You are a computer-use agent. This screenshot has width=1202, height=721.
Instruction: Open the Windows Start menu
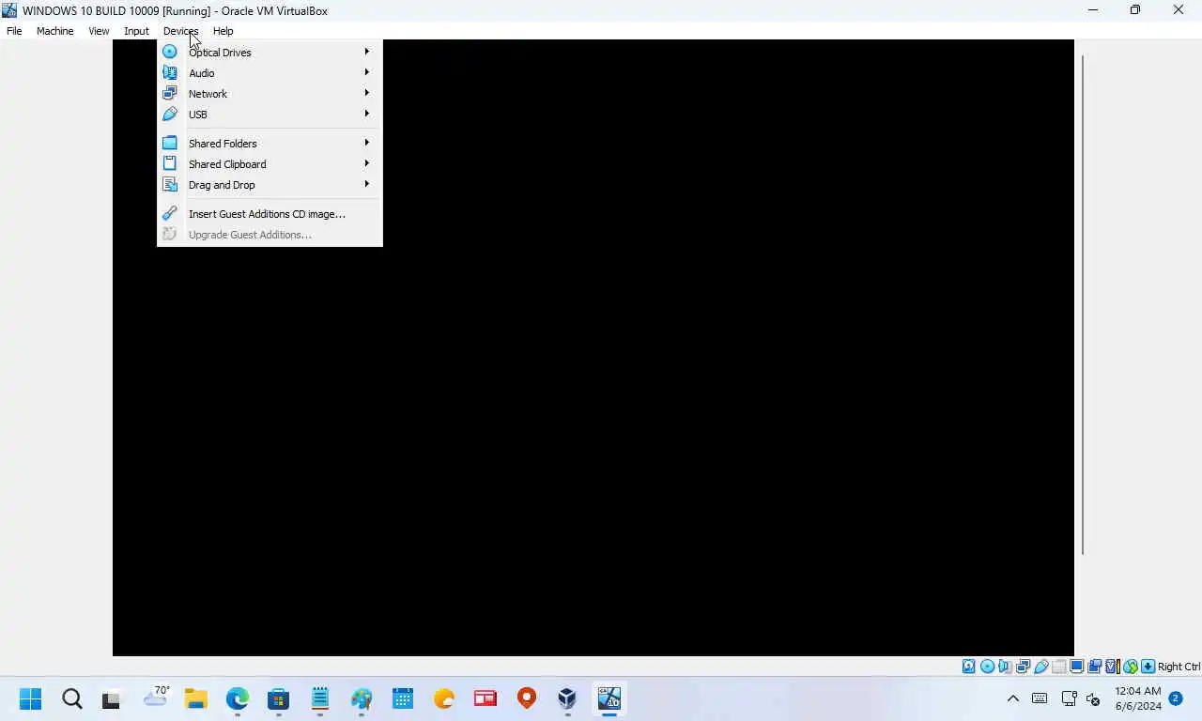pos(31,698)
